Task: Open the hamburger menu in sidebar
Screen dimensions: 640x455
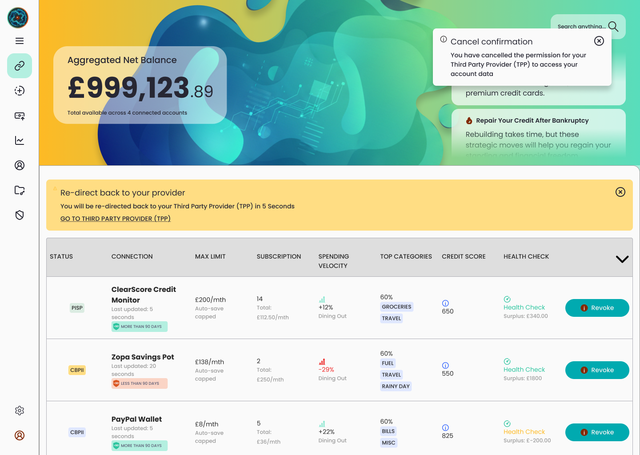Action: click(20, 41)
